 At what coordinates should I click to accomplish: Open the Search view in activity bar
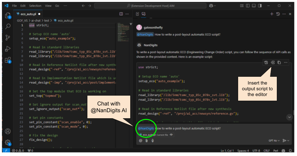8,26
